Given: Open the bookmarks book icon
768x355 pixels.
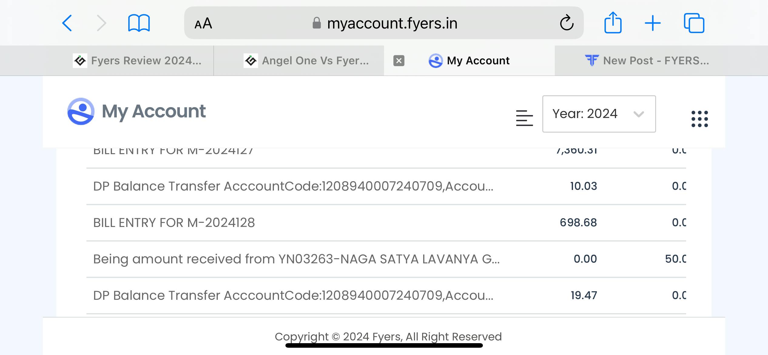Looking at the screenshot, I should (139, 23).
